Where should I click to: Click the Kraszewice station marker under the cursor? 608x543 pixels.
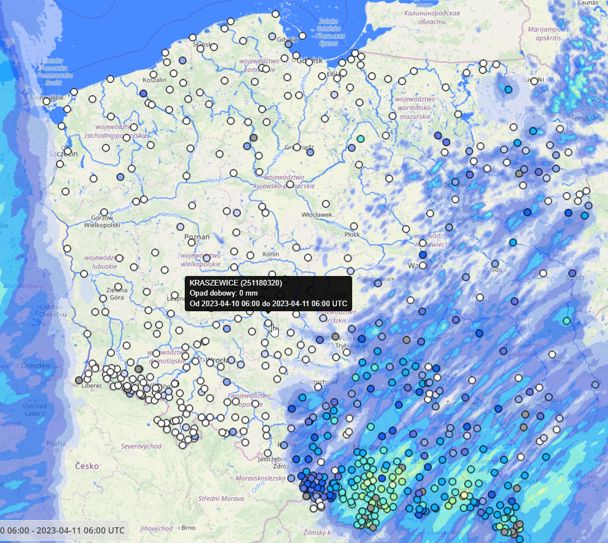(x=268, y=323)
